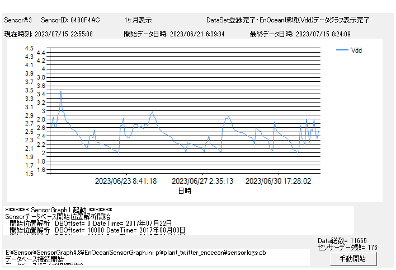This screenshot has width=396, height=270.
Task: Click the 2023/06/30 17:28:02 axis label
Action: [x=278, y=181]
